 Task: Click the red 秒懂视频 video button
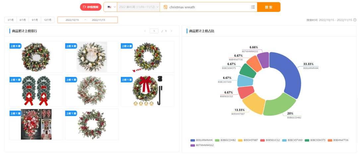(x=90, y=7)
